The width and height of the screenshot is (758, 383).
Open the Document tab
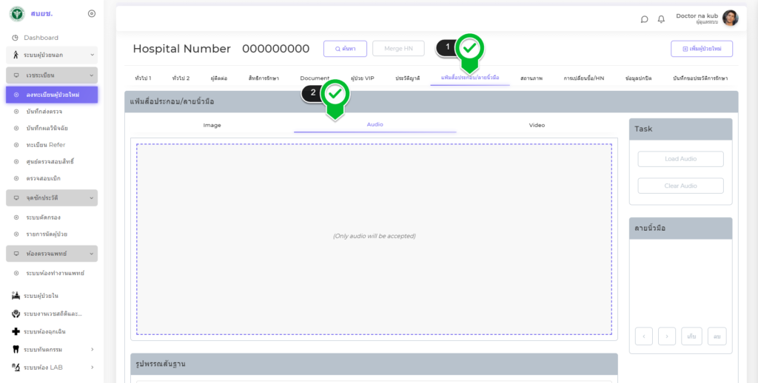point(315,78)
